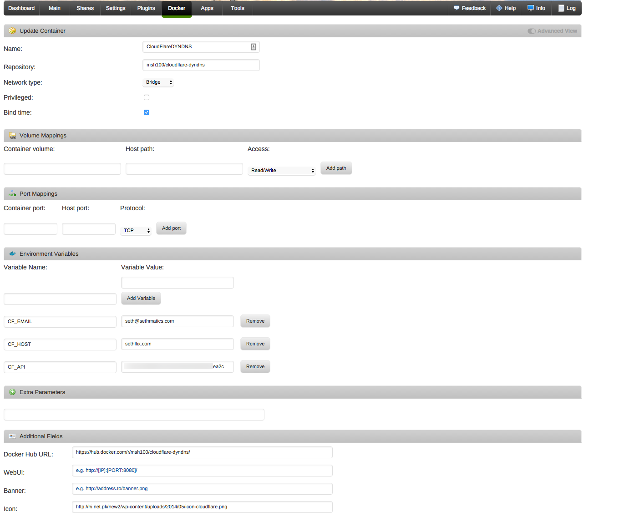Click the CF_API name field

pyautogui.click(x=60, y=367)
